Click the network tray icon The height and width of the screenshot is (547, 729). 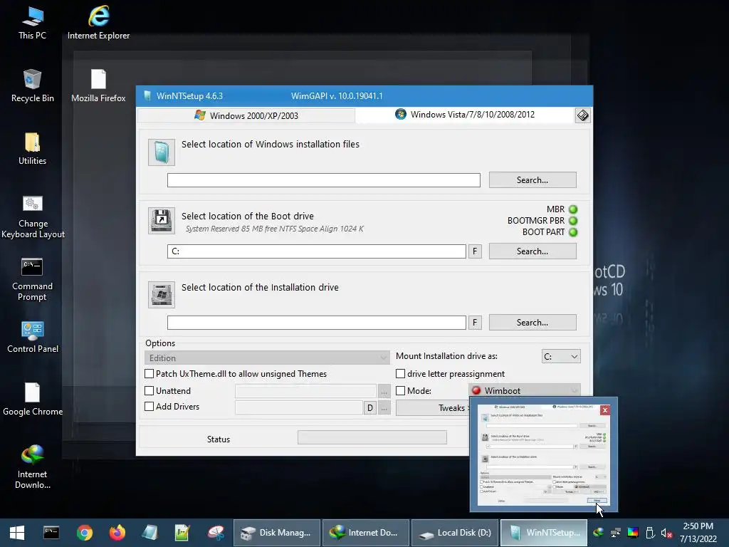pyautogui.click(x=616, y=533)
